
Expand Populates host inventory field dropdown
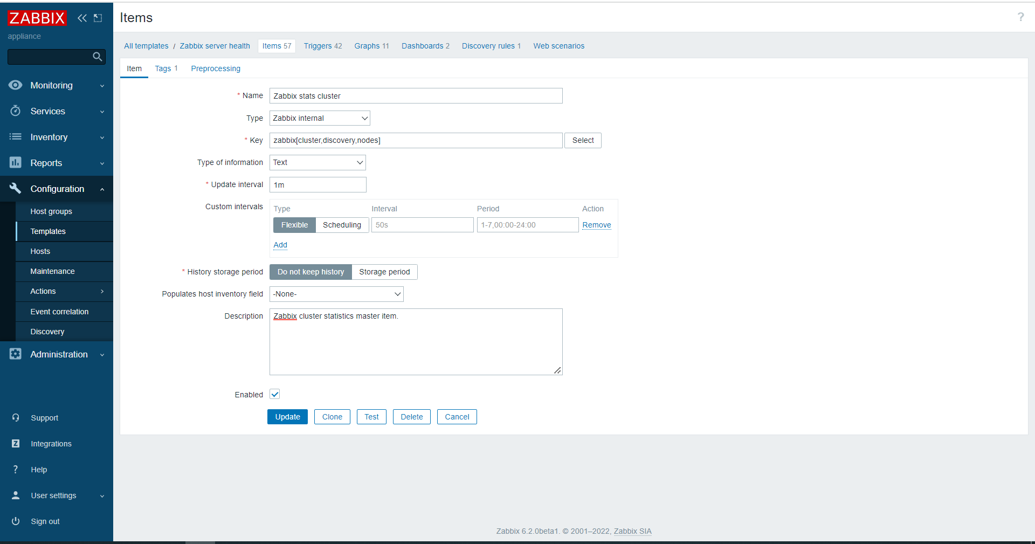tap(336, 294)
